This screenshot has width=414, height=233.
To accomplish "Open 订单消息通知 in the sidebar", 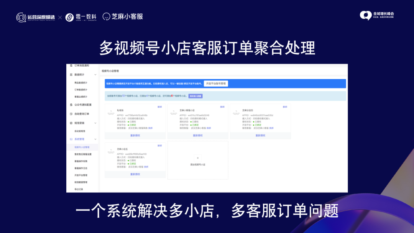I will (82, 66).
